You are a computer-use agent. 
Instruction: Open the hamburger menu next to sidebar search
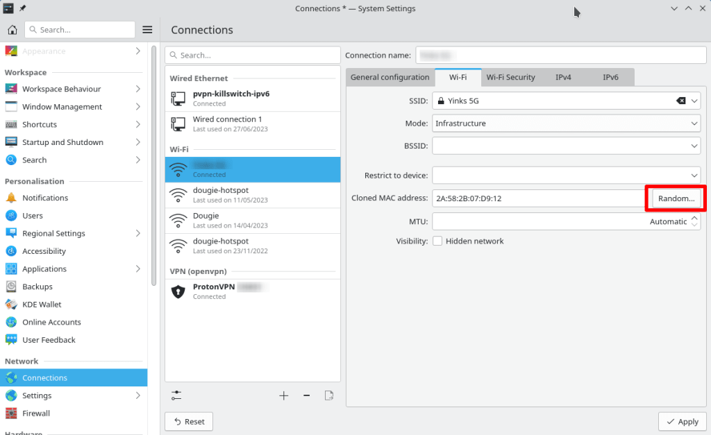[147, 30]
